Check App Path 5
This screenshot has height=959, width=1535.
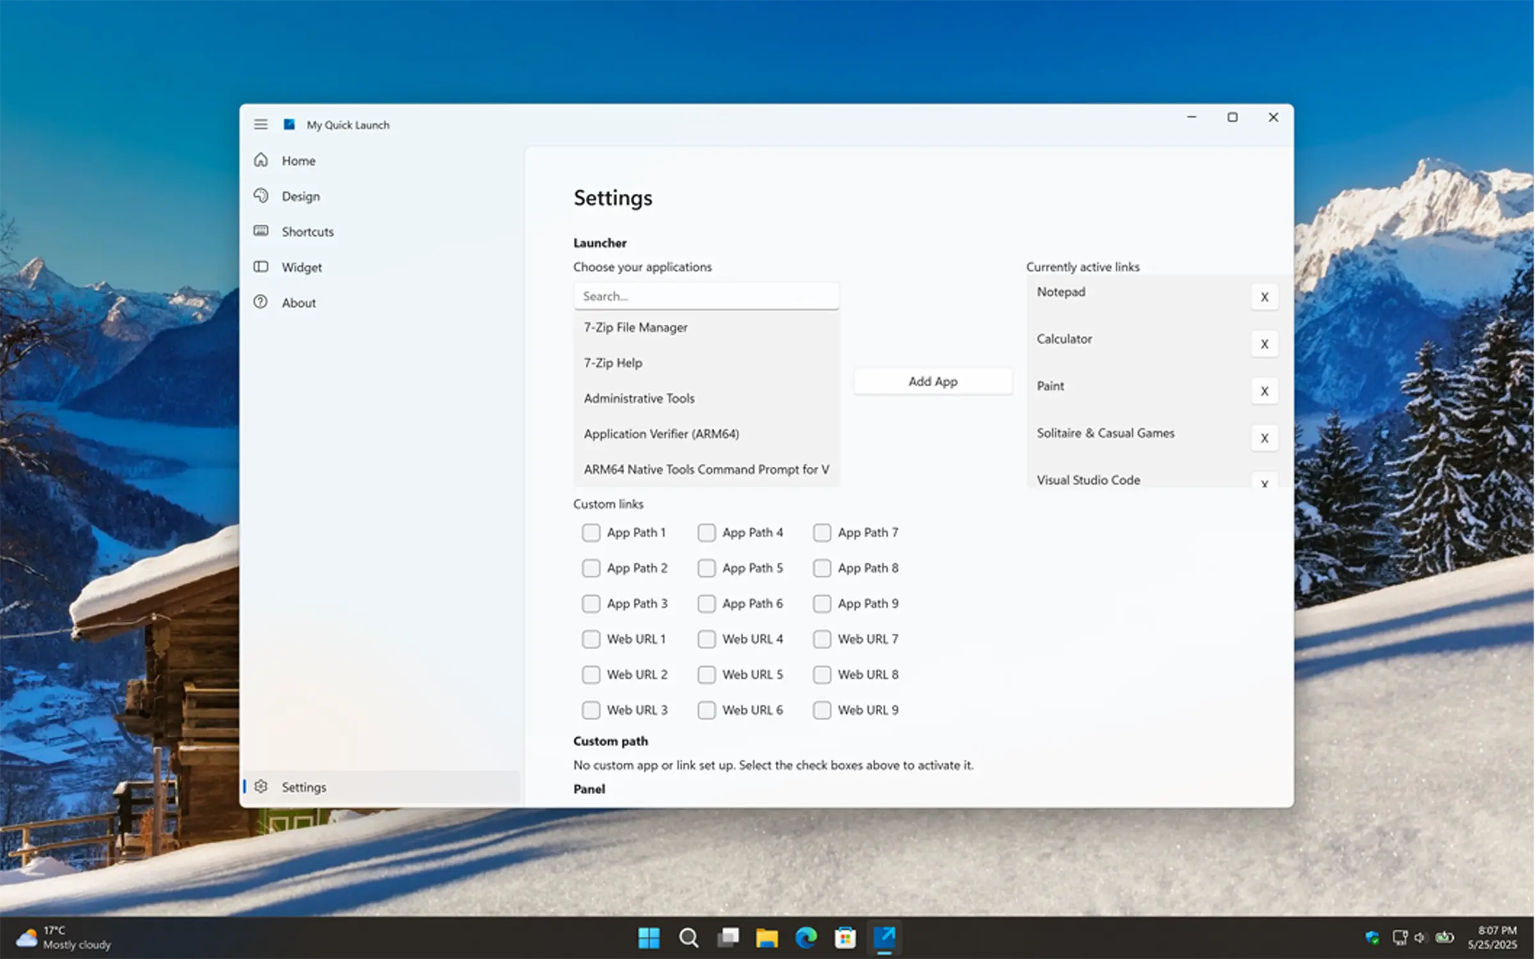(707, 568)
